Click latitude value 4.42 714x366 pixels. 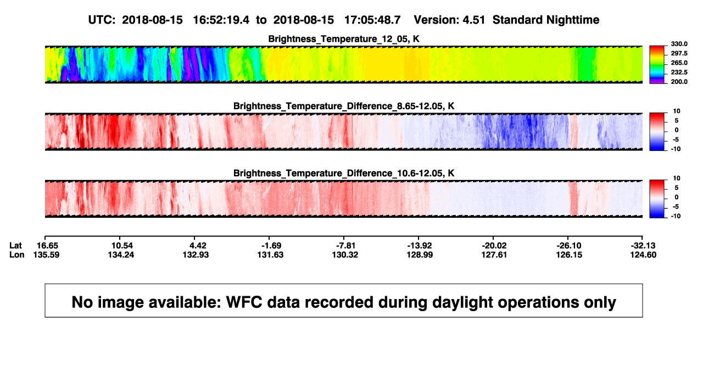(198, 245)
